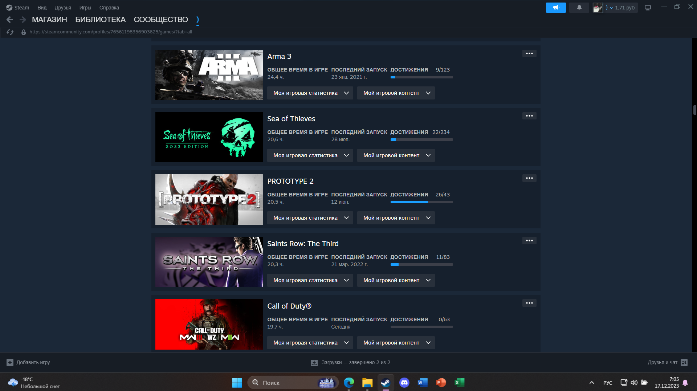
Task: Open the Игры menu
Action: tap(85, 8)
